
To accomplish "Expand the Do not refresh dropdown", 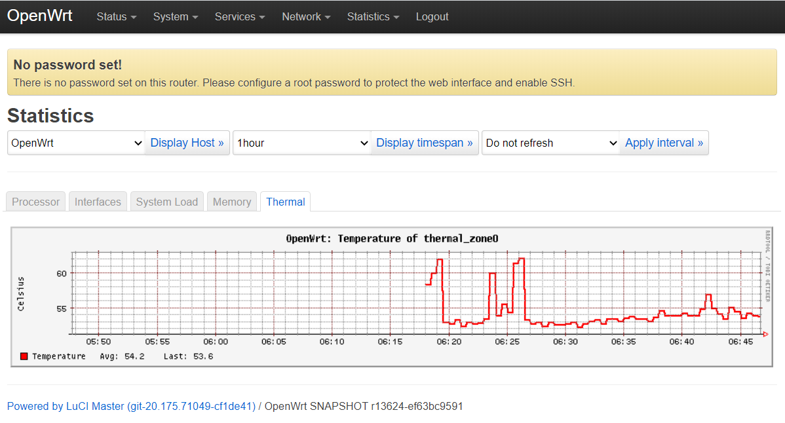I will coord(550,143).
